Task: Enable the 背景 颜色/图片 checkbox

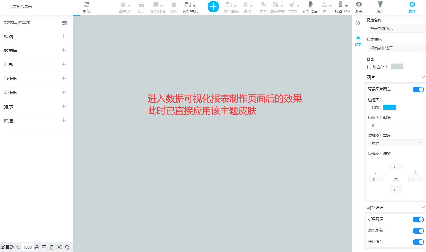Action: click(369, 67)
